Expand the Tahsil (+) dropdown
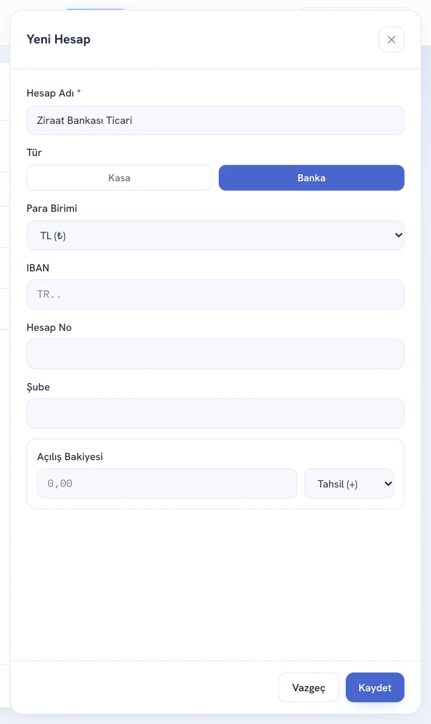The height and width of the screenshot is (724, 431). point(349,484)
